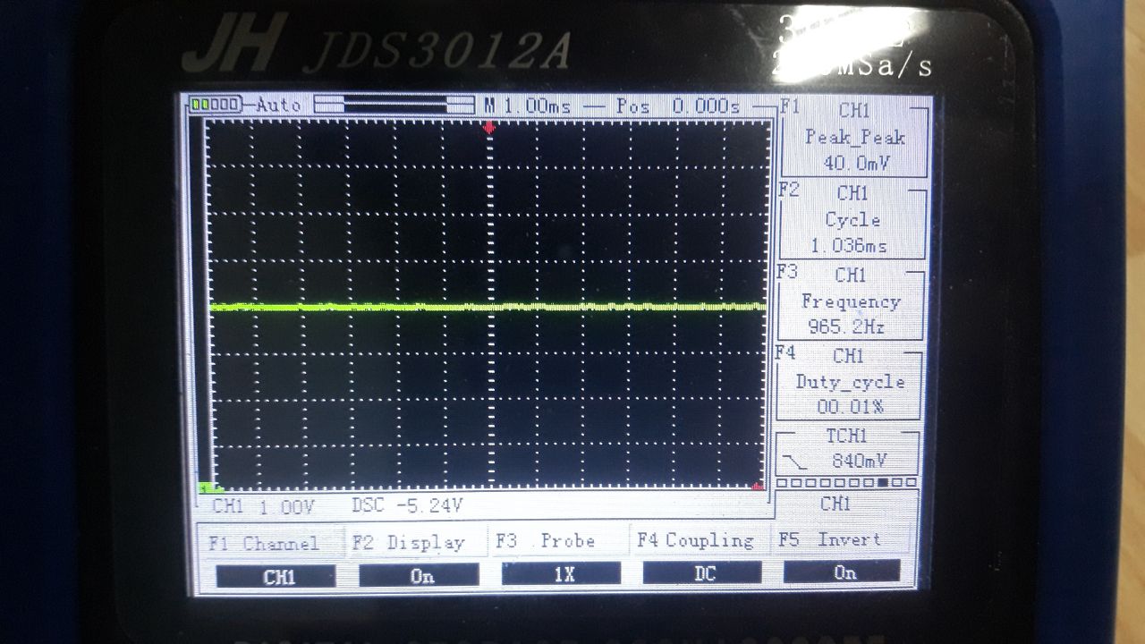Click the green CH1 ground marker at the grid's bottom left
The width and height of the screenshot is (1145, 644).
tap(209, 487)
